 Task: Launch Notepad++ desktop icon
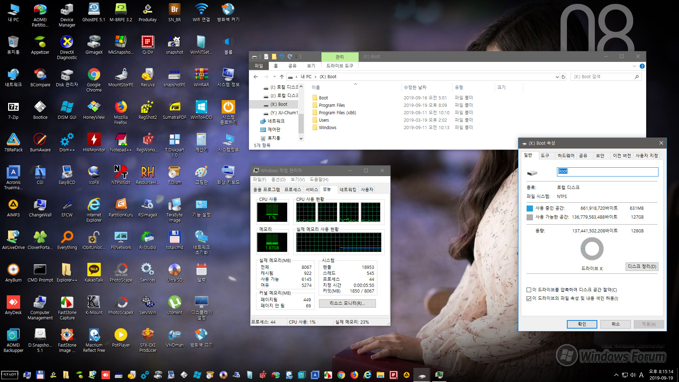pyautogui.click(x=121, y=143)
